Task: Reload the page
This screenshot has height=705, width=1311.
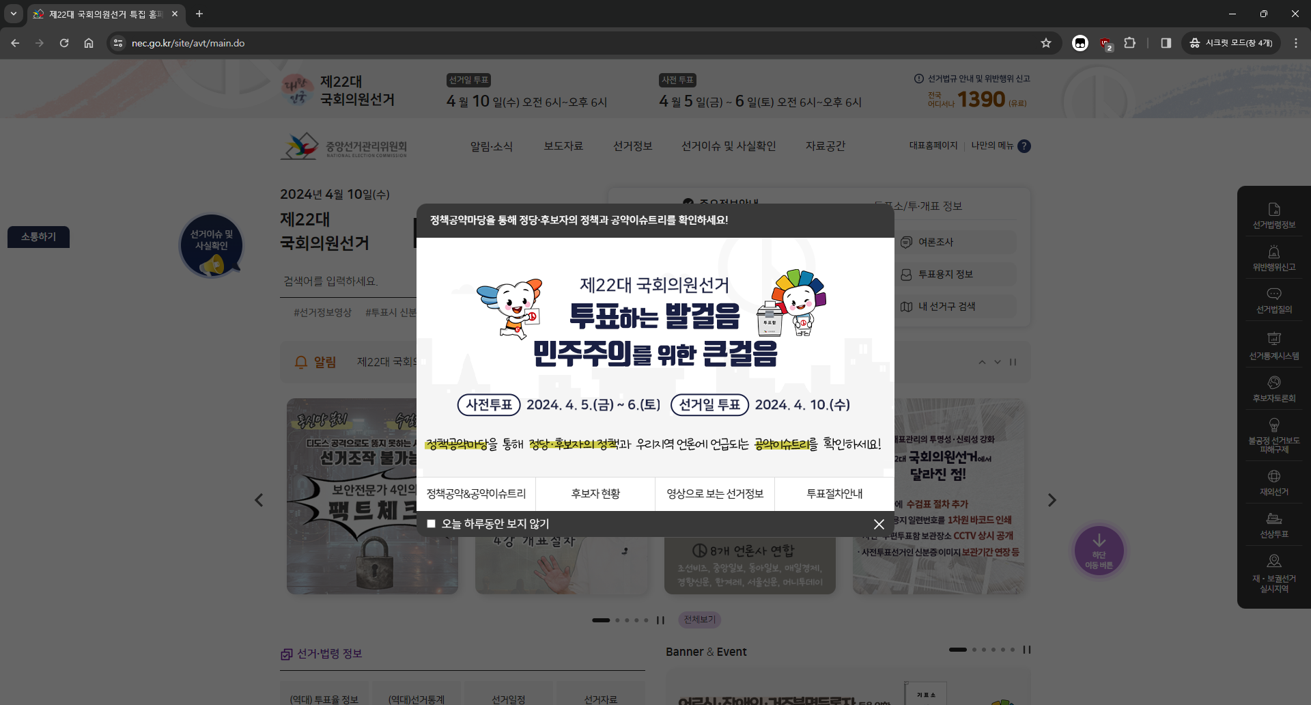Action: [x=64, y=43]
